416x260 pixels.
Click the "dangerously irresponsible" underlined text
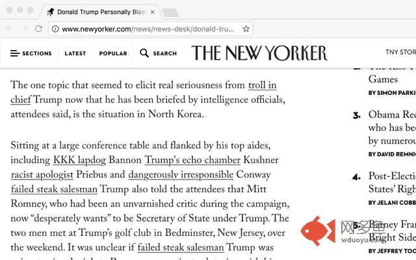pos(181,175)
